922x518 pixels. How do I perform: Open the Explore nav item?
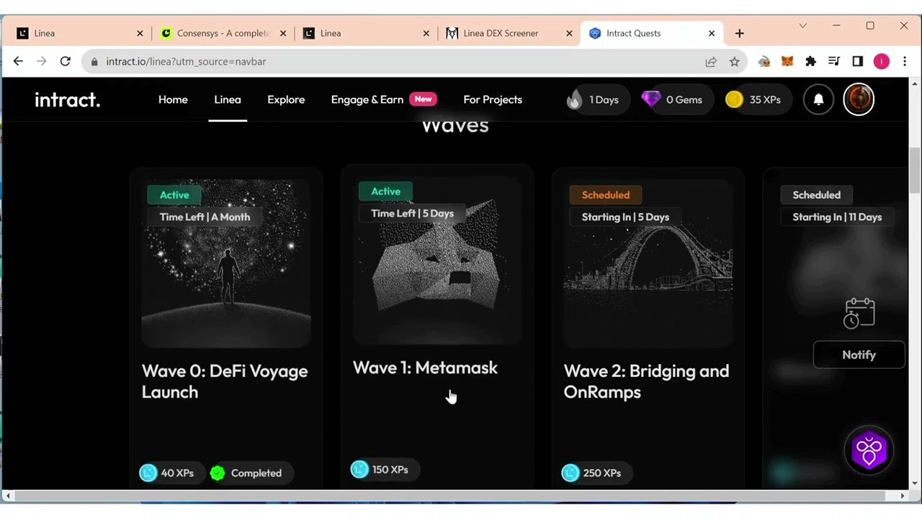pos(286,100)
